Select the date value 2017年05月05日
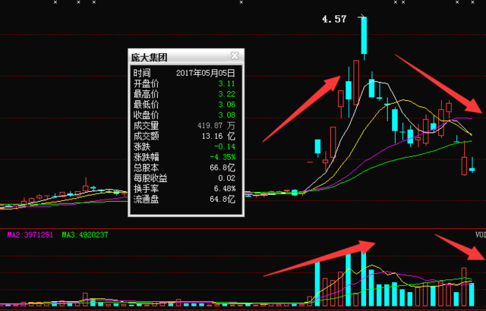This screenshot has height=311, width=486. [206, 73]
